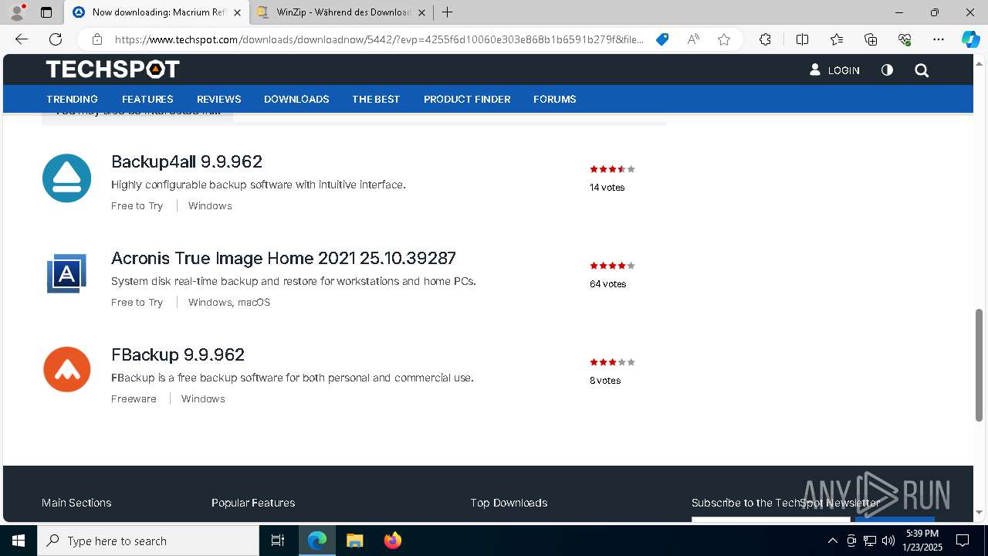The width and height of the screenshot is (988, 556).
Task: Open the Favorites list icon
Action: [837, 39]
